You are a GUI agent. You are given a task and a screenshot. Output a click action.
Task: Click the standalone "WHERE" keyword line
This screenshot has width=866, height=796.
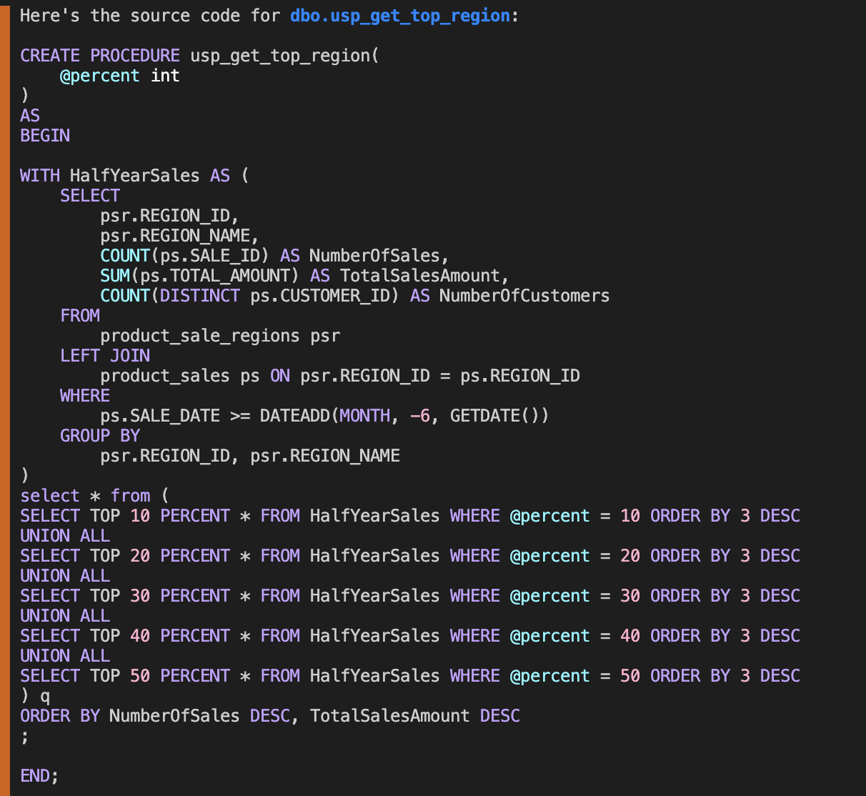[x=85, y=396]
